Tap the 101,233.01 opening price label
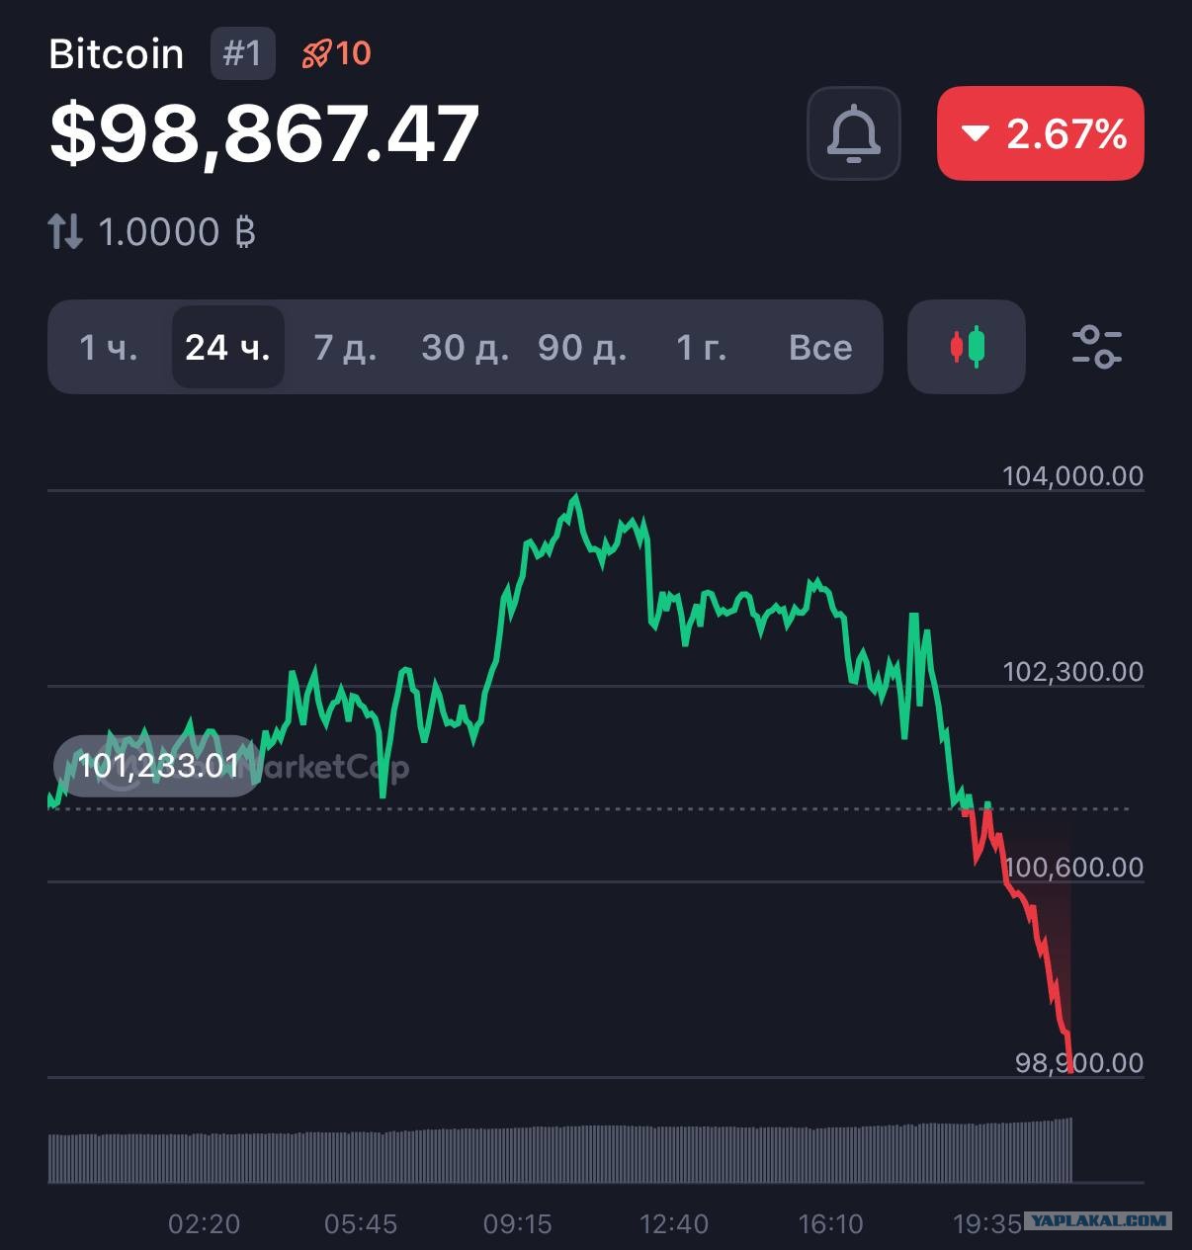 (158, 766)
